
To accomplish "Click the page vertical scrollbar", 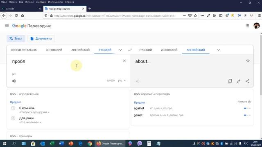I will coord(261,65).
